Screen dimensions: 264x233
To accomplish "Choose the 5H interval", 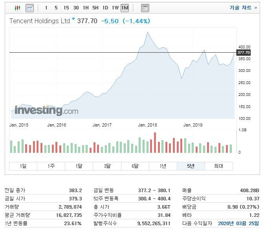I will (x=95, y=8).
